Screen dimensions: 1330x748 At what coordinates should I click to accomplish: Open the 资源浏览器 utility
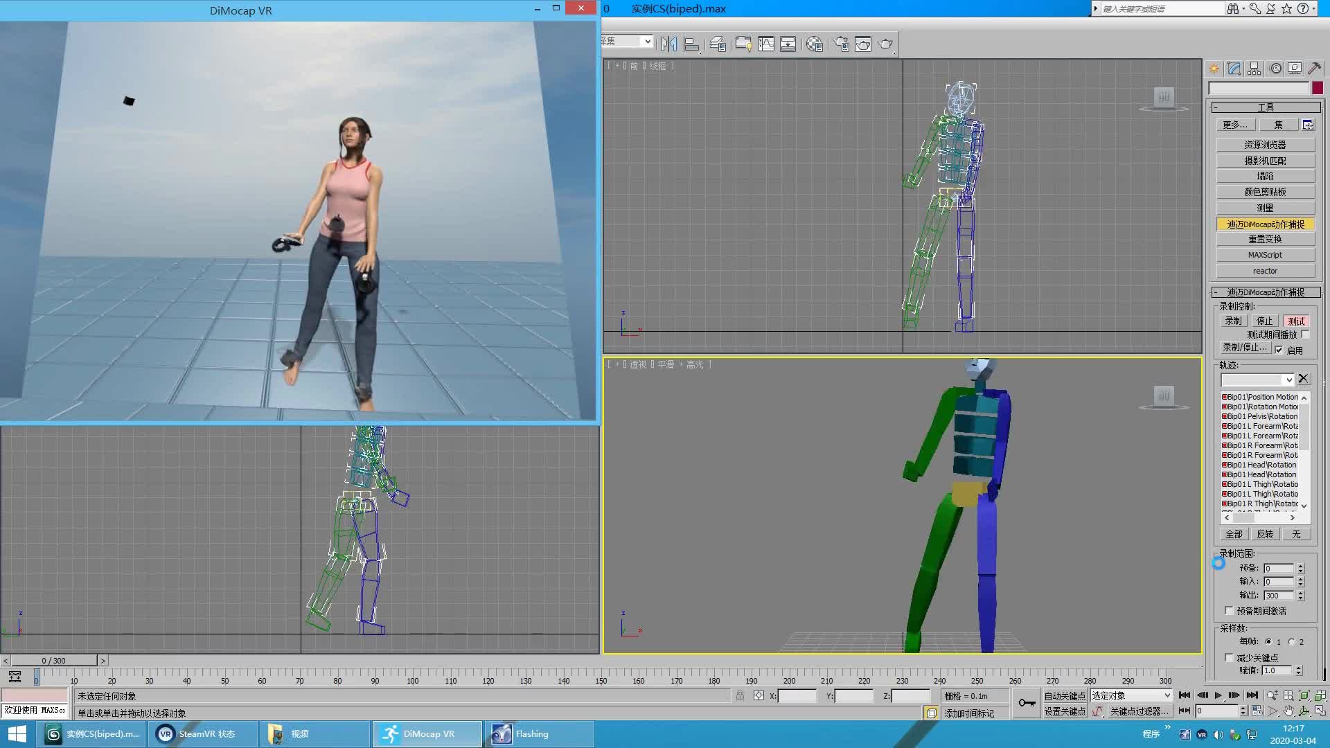(x=1265, y=145)
